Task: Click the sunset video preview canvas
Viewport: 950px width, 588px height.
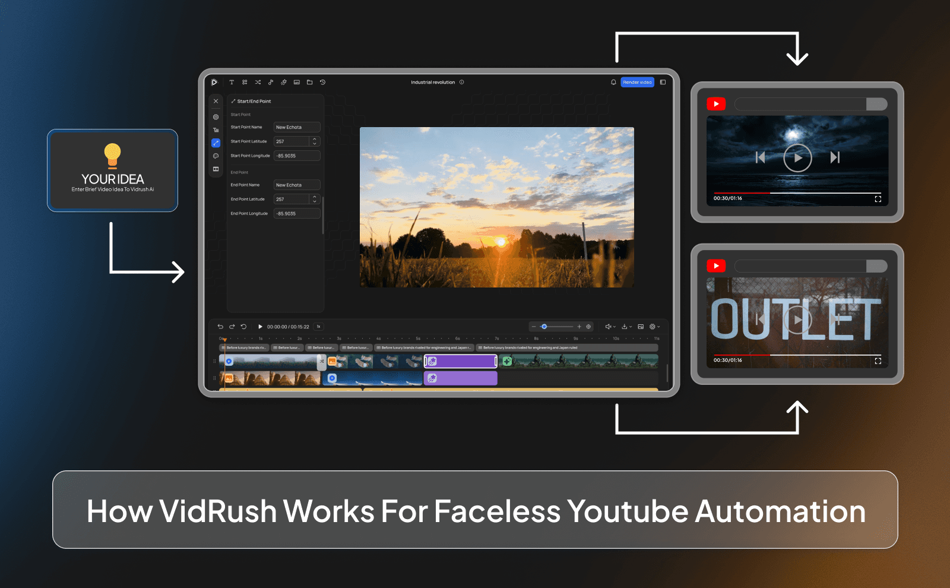Action: coord(497,207)
